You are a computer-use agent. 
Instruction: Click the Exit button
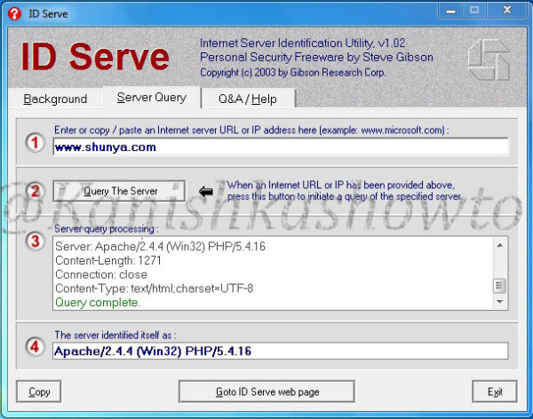(495, 391)
